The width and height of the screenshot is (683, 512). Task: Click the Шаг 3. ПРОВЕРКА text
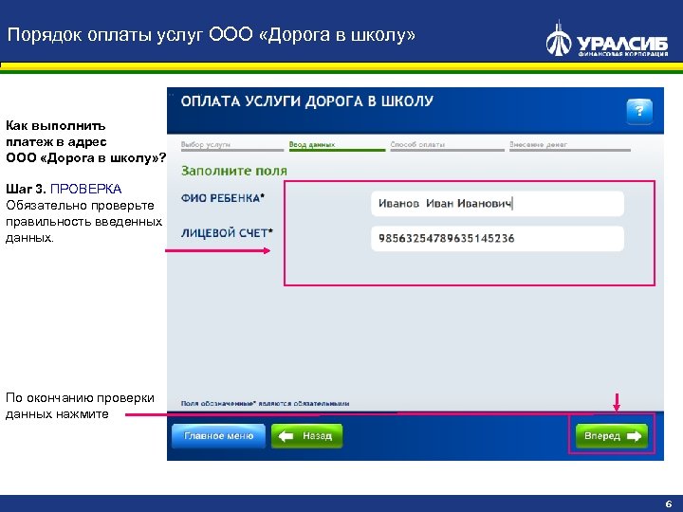(64, 189)
